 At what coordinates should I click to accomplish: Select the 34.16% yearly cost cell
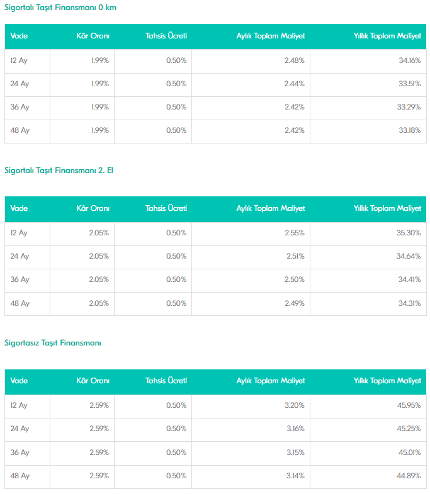click(409, 60)
